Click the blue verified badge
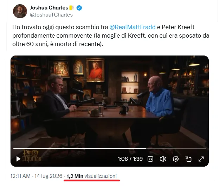Viewport: 220px width, 187px height. [x=79, y=8]
